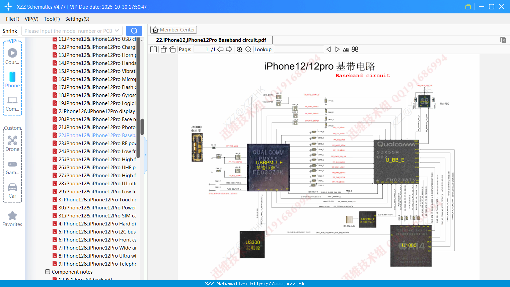This screenshot has height=287, width=510.
Task: Toggle Abi case-sensitive lookup matching
Action: [x=346, y=49]
